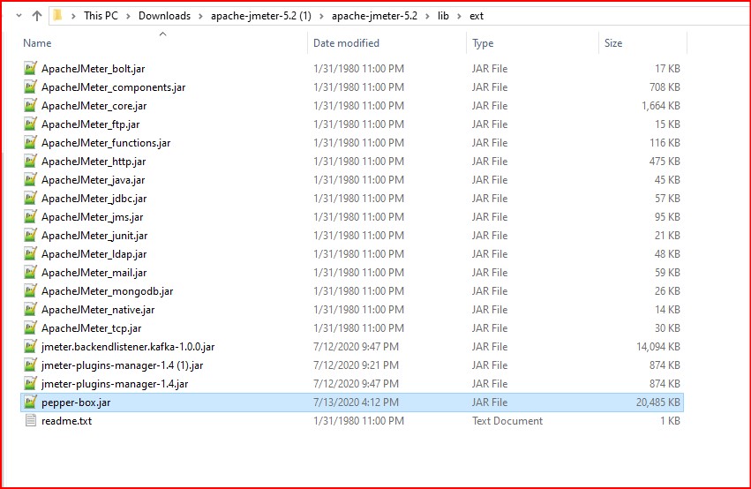The width and height of the screenshot is (751, 489).
Task: Select the file name jmeter-plugins-manager-1.4.jar
Action: (x=115, y=384)
